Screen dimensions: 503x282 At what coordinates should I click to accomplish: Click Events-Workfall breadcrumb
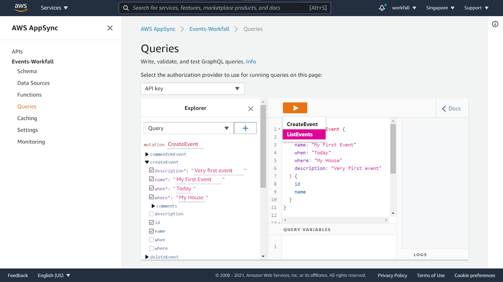click(209, 29)
